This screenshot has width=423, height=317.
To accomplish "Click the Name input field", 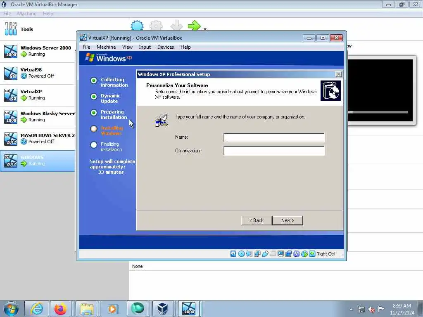I will click(274, 137).
